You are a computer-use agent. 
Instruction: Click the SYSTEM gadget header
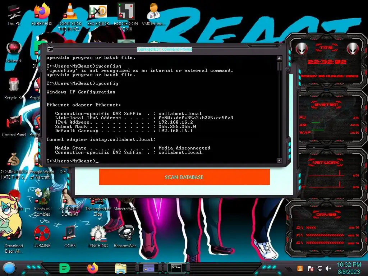pyautogui.click(x=326, y=105)
